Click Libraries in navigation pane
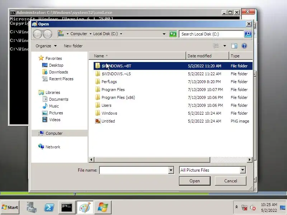The height and width of the screenshot is (215, 287). tap(49, 92)
